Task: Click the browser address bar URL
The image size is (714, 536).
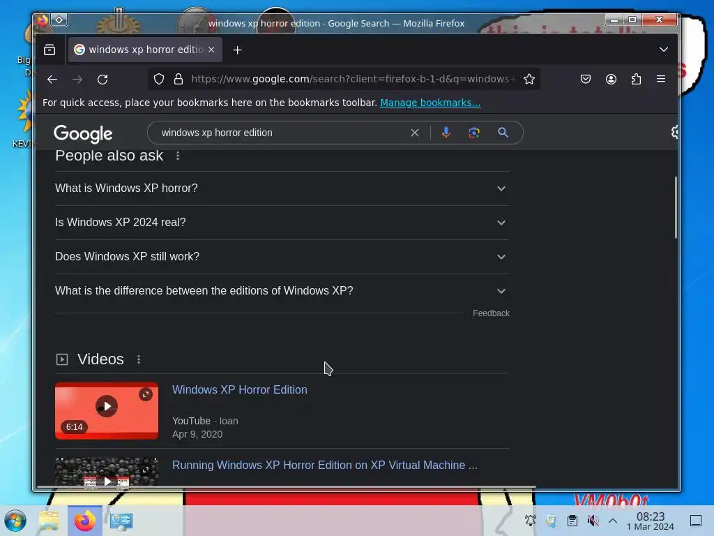Action: 353,80
